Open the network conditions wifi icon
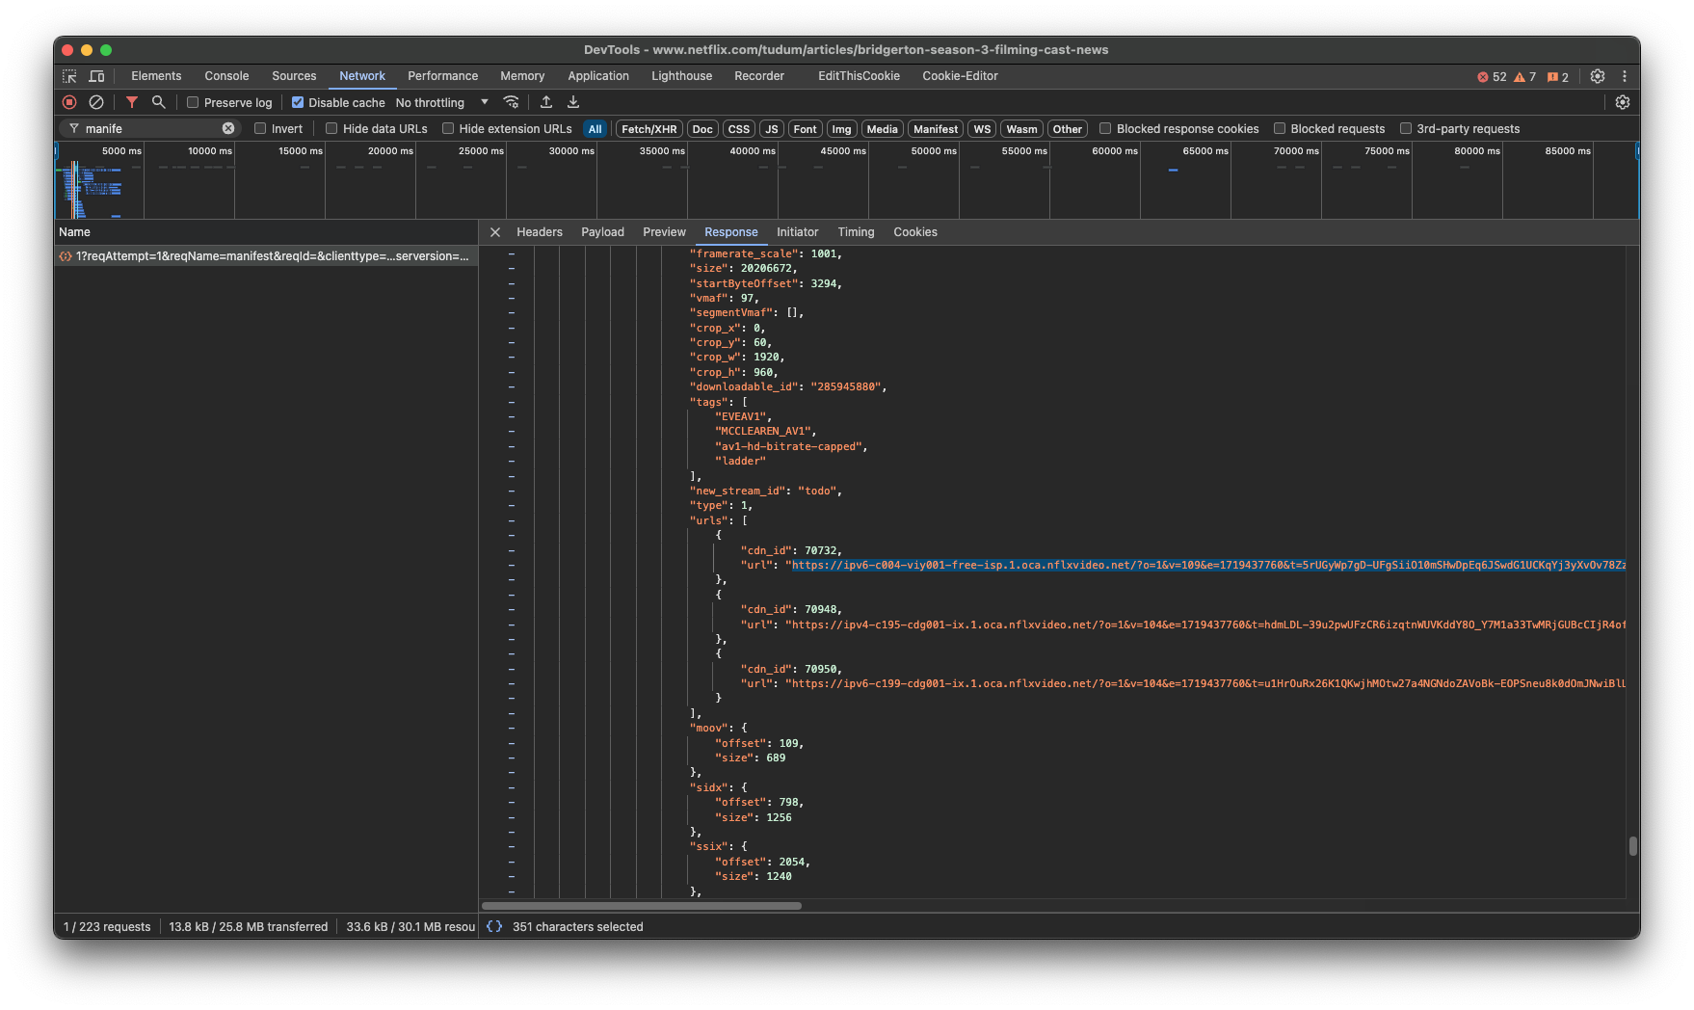1694x1010 pixels. pyautogui.click(x=512, y=102)
